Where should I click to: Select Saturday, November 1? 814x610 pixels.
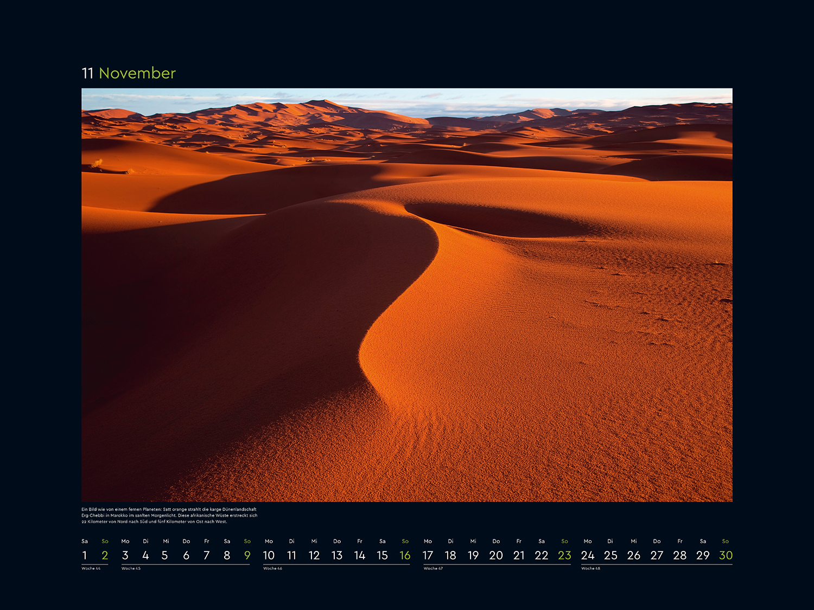click(85, 555)
